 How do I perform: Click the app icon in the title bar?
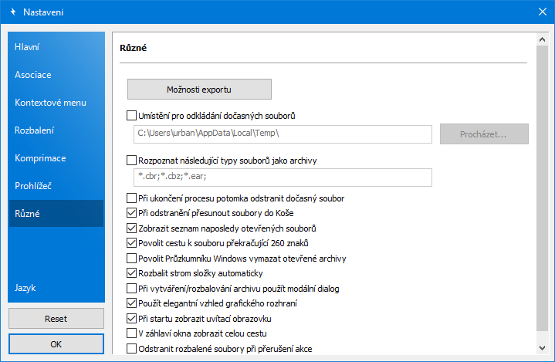[x=12, y=12]
